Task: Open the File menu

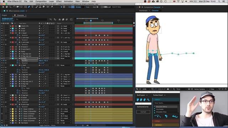Action: click(x=26, y=1)
